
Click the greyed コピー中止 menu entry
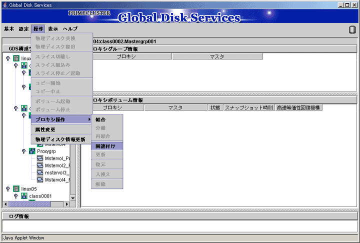pyautogui.click(x=62, y=91)
